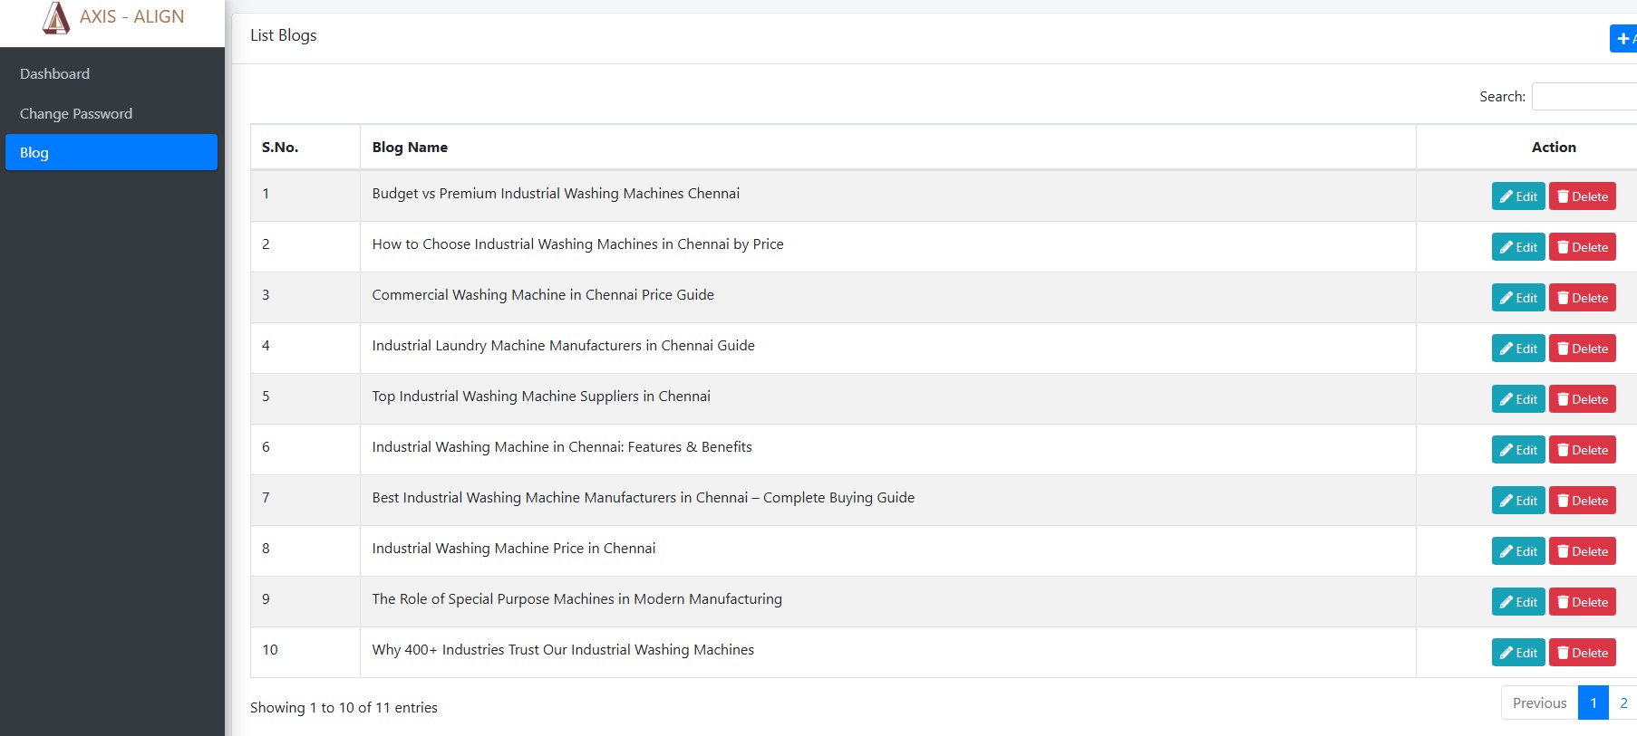Delete the How to Choose blog entry
The image size is (1637, 736).
click(1583, 247)
